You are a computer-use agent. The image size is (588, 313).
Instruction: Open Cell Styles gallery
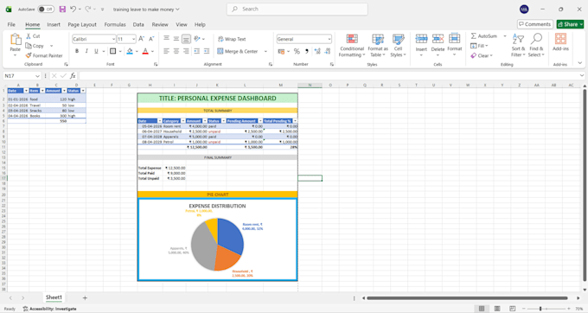[x=399, y=45]
